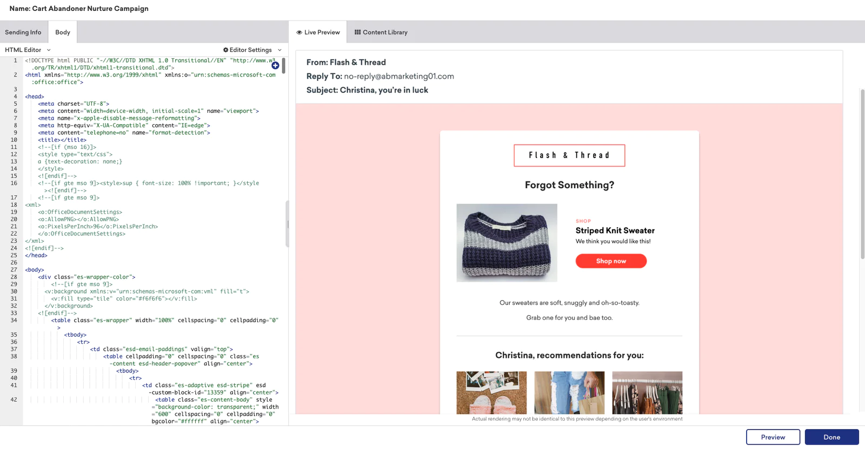The width and height of the screenshot is (865, 449).
Task: Expand the Editor Settings menu
Action: click(252, 50)
